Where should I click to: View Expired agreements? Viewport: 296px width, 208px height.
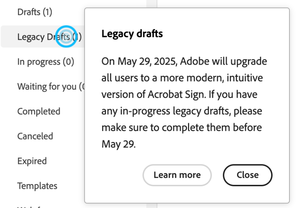33,161
